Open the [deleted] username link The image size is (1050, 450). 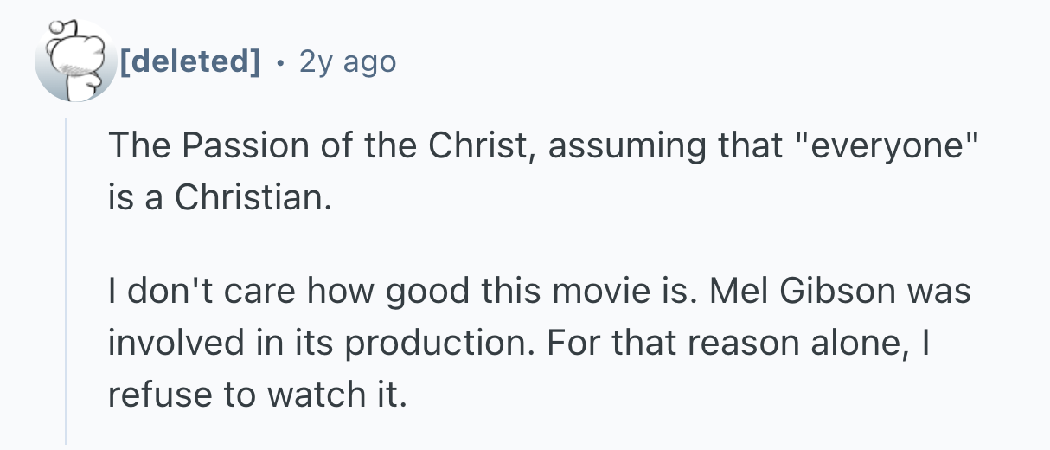pyautogui.click(x=190, y=61)
